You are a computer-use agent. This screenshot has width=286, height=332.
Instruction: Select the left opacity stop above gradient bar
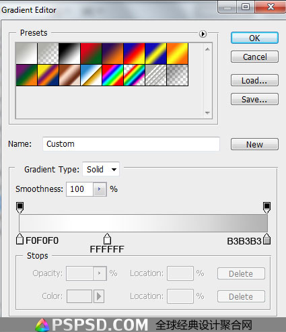coord(20,207)
